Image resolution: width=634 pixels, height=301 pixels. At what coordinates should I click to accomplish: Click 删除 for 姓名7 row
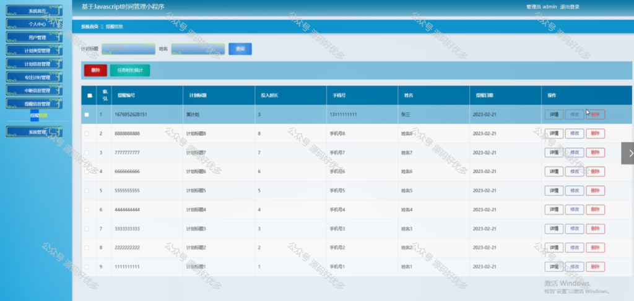coord(595,153)
